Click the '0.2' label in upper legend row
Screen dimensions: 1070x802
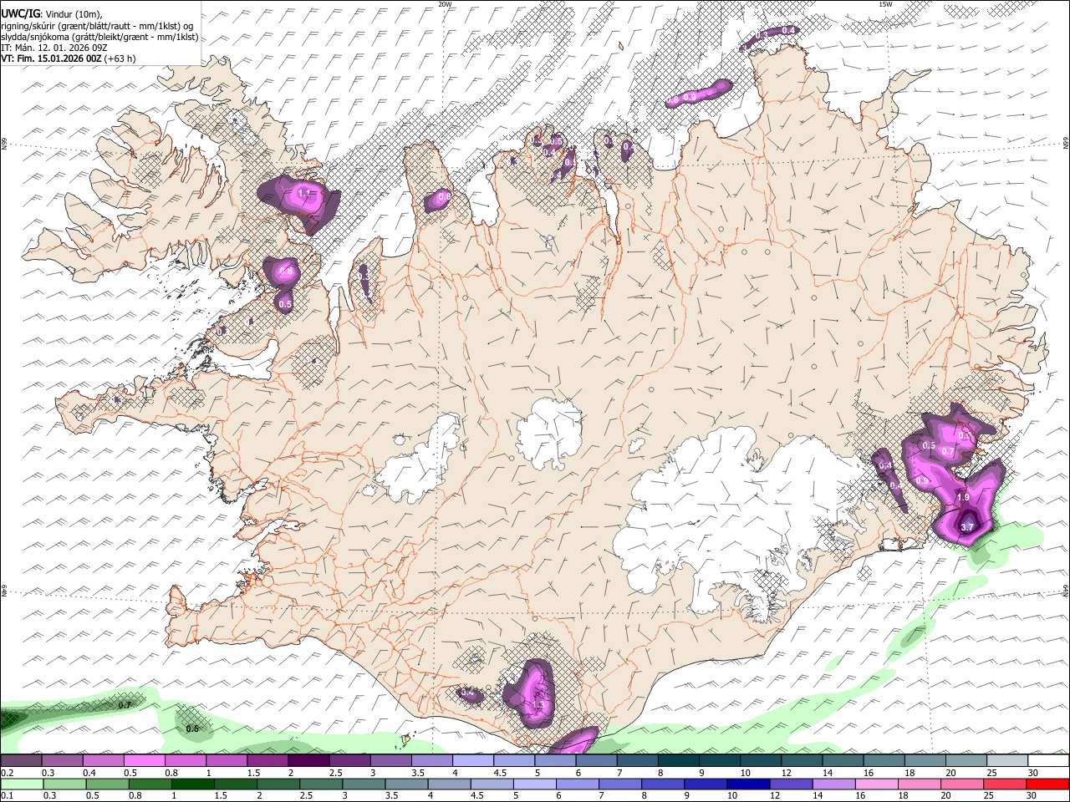(x=7, y=772)
